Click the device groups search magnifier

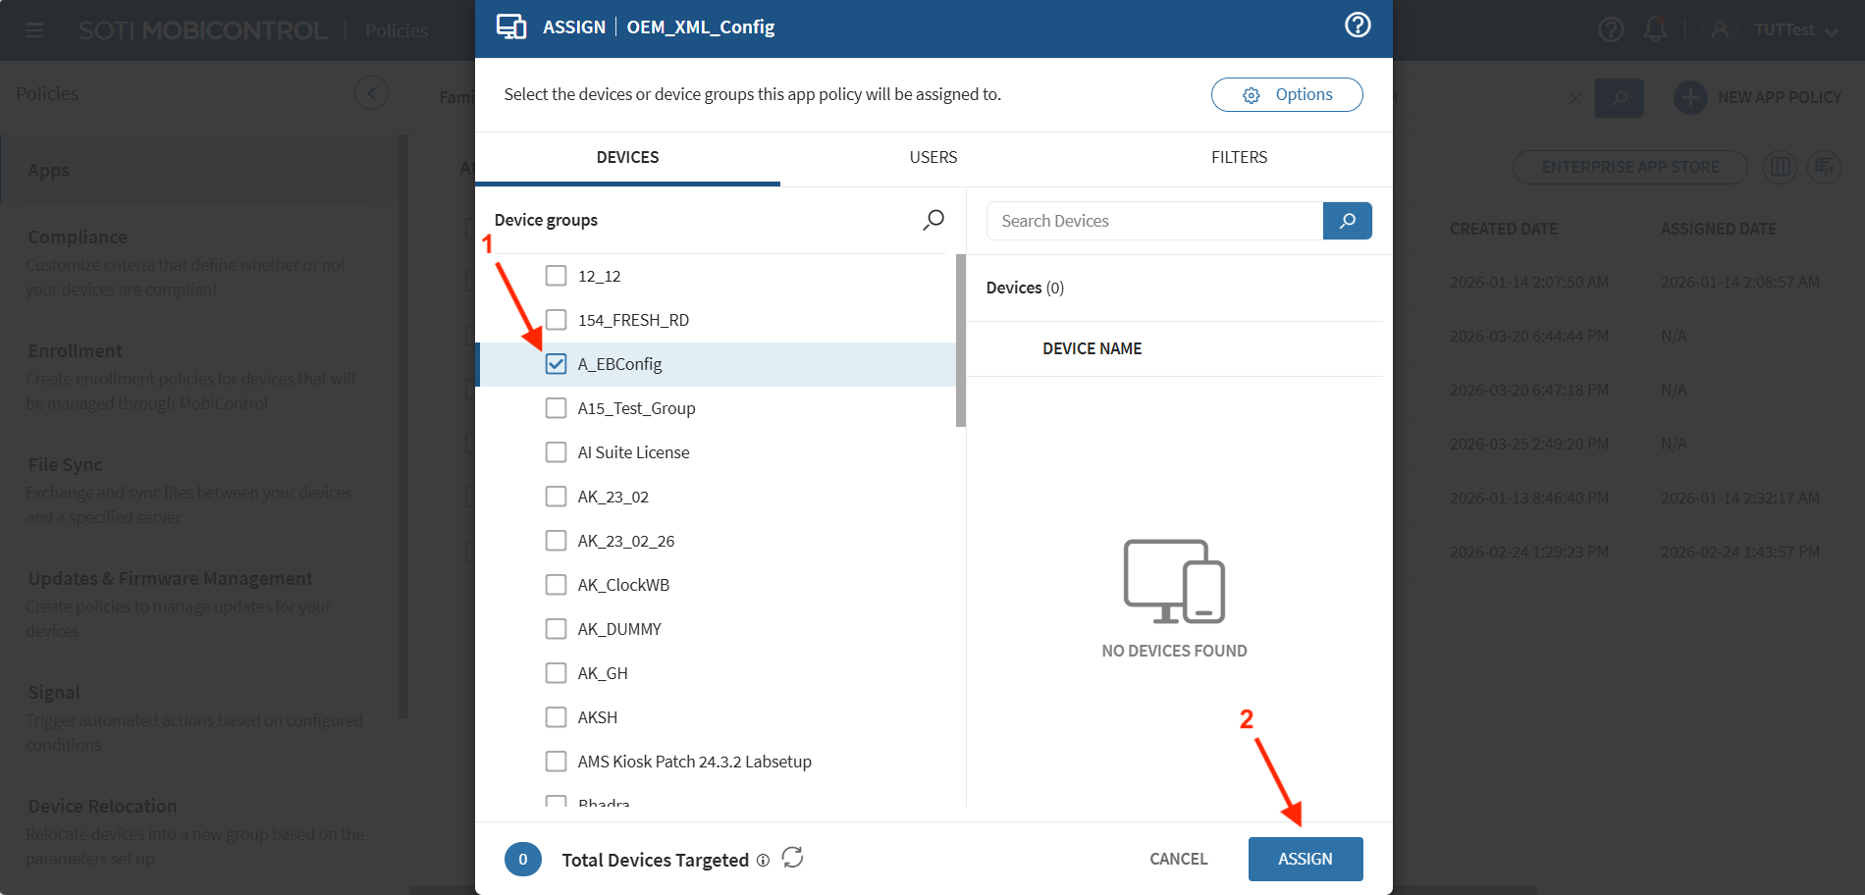[x=932, y=220]
